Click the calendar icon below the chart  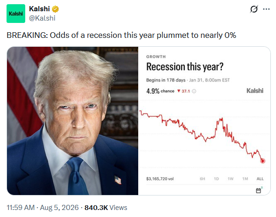[x=259, y=190]
